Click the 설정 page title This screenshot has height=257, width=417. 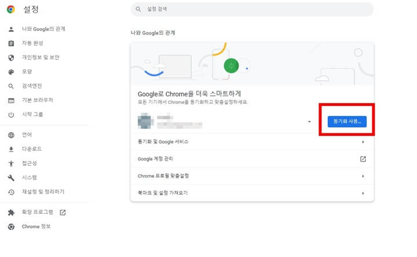point(31,10)
